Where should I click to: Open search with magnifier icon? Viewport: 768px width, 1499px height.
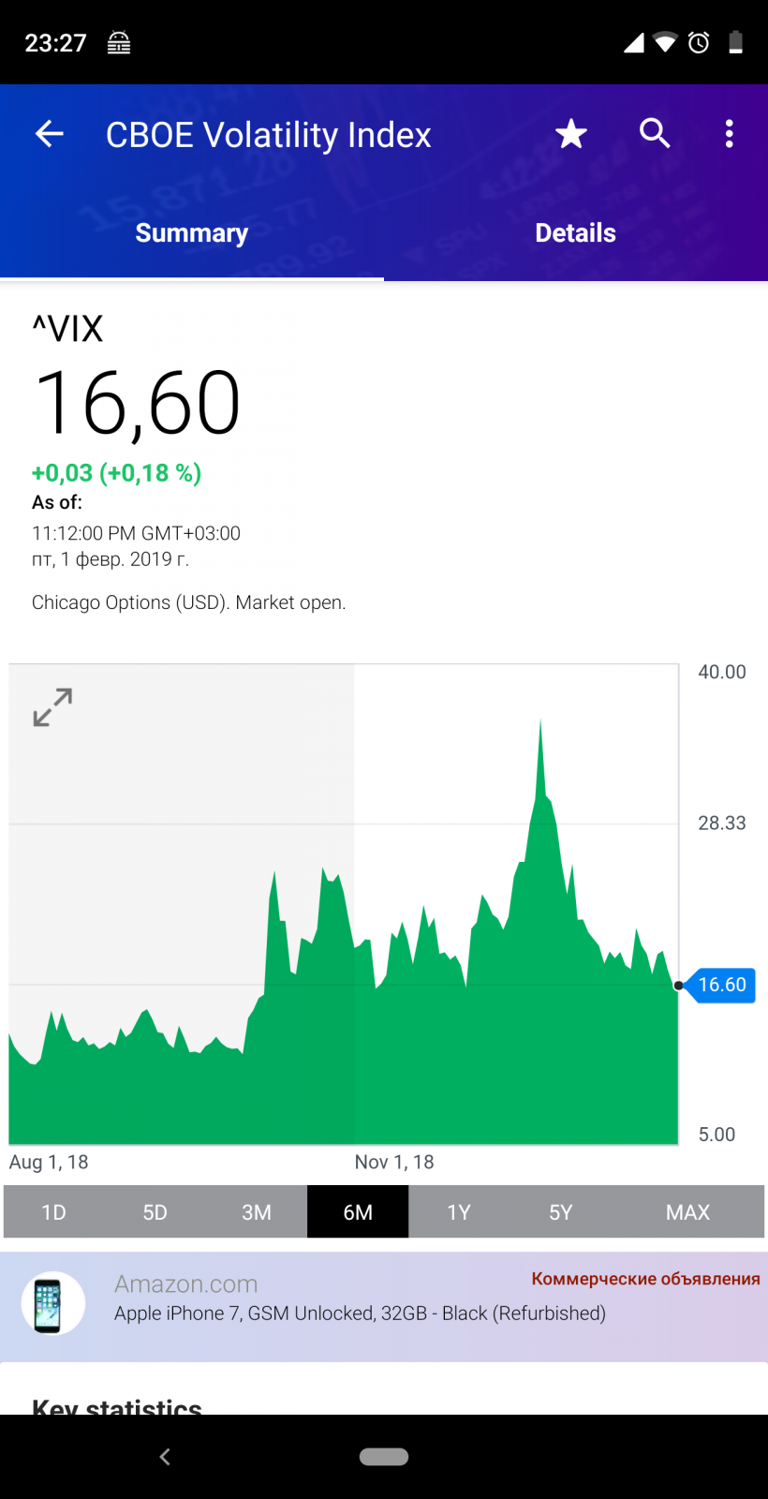point(655,134)
